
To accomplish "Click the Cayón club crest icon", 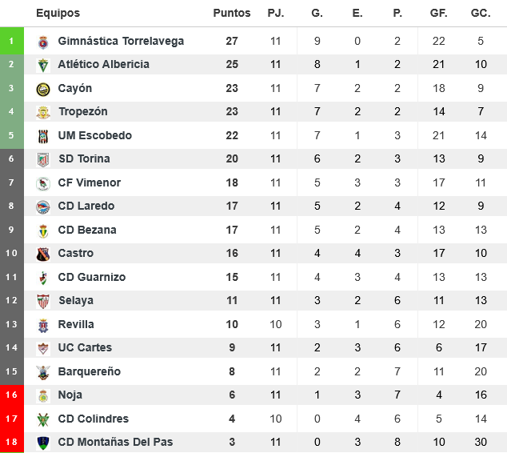I will tap(43, 89).
